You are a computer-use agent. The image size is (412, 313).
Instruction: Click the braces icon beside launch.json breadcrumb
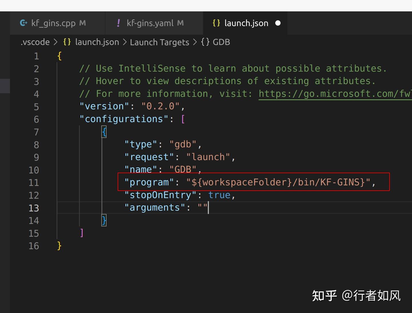(x=67, y=42)
